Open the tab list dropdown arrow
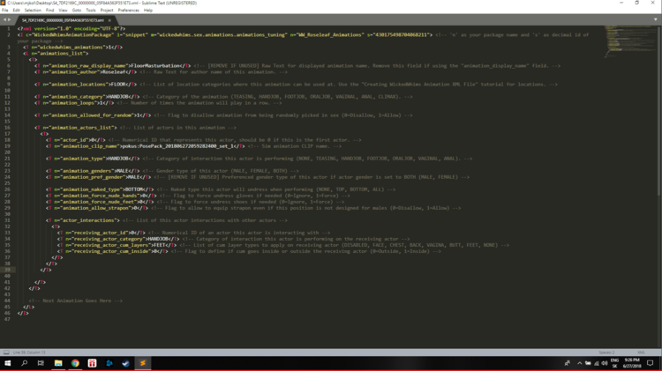The width and height of the screenshot is (662, 371). coord(655,19)
